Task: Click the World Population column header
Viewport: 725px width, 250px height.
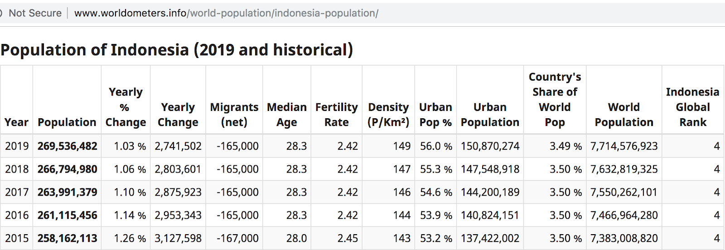Action: coord(624,115)
